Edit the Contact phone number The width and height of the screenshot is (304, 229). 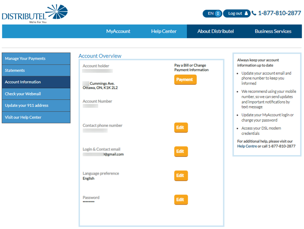point(181,127)
